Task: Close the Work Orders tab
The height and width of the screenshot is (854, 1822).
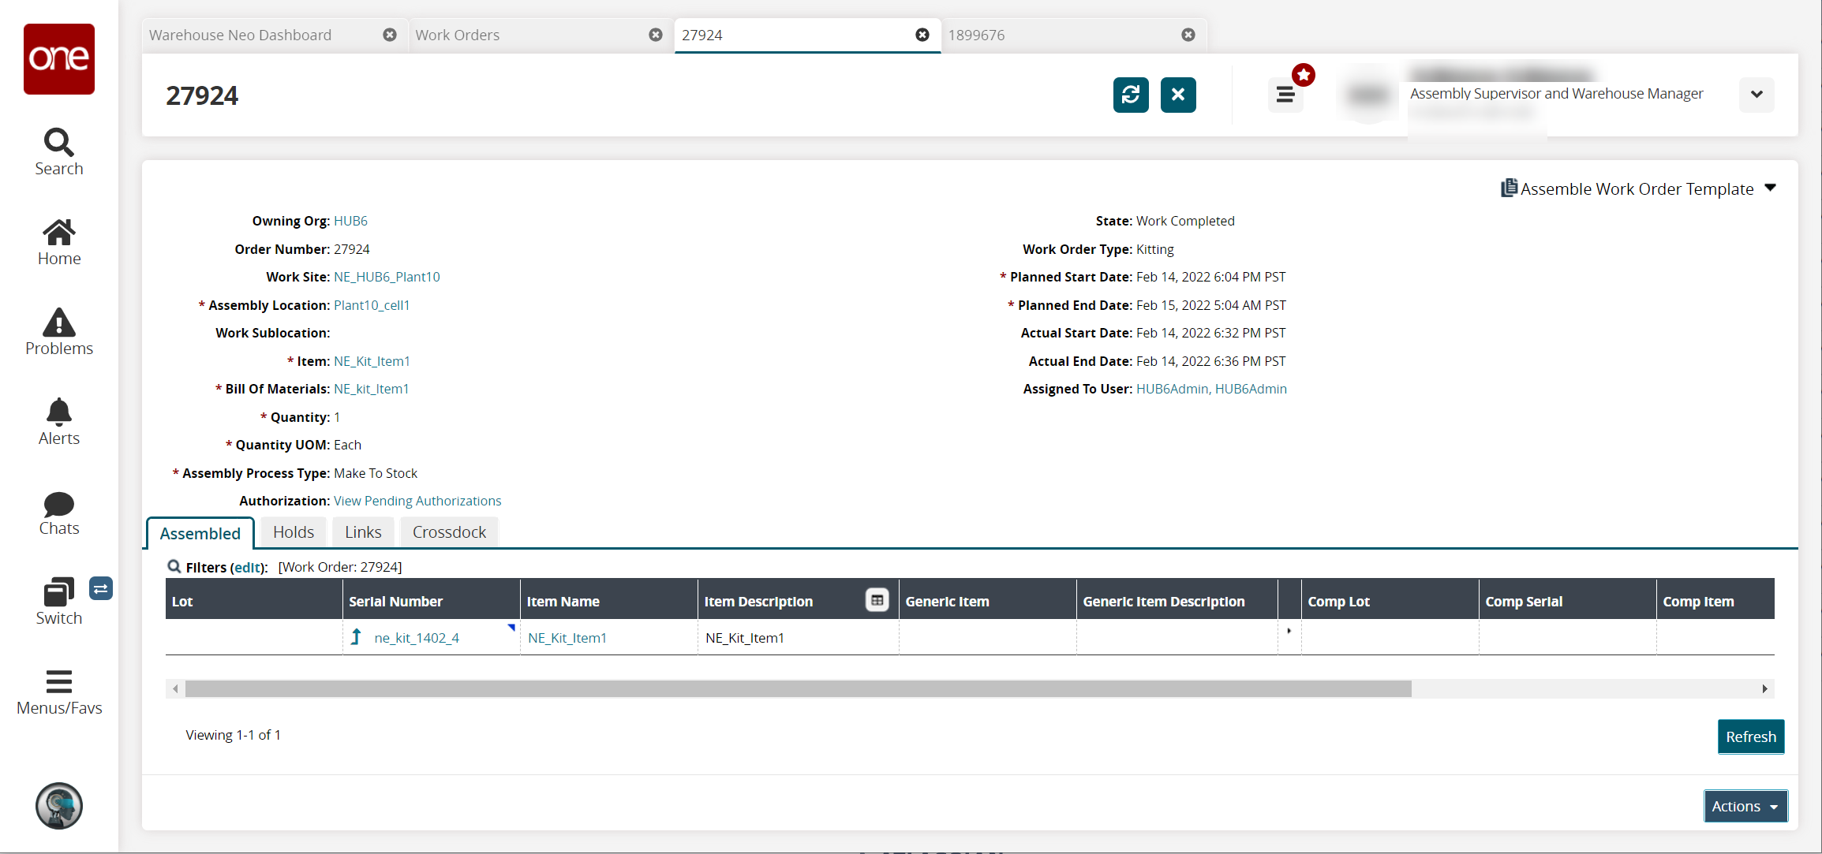Action: (655, 35)
